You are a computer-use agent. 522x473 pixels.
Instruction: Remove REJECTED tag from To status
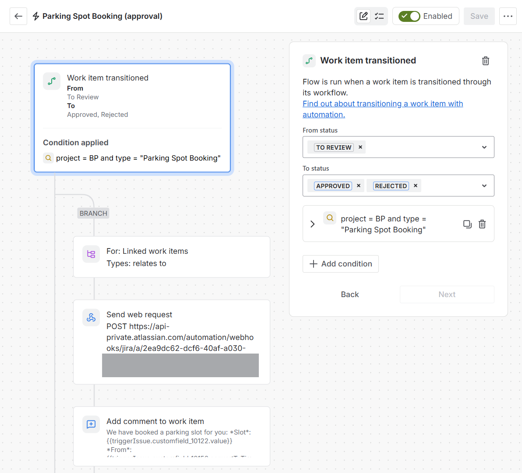click(416, 186)
